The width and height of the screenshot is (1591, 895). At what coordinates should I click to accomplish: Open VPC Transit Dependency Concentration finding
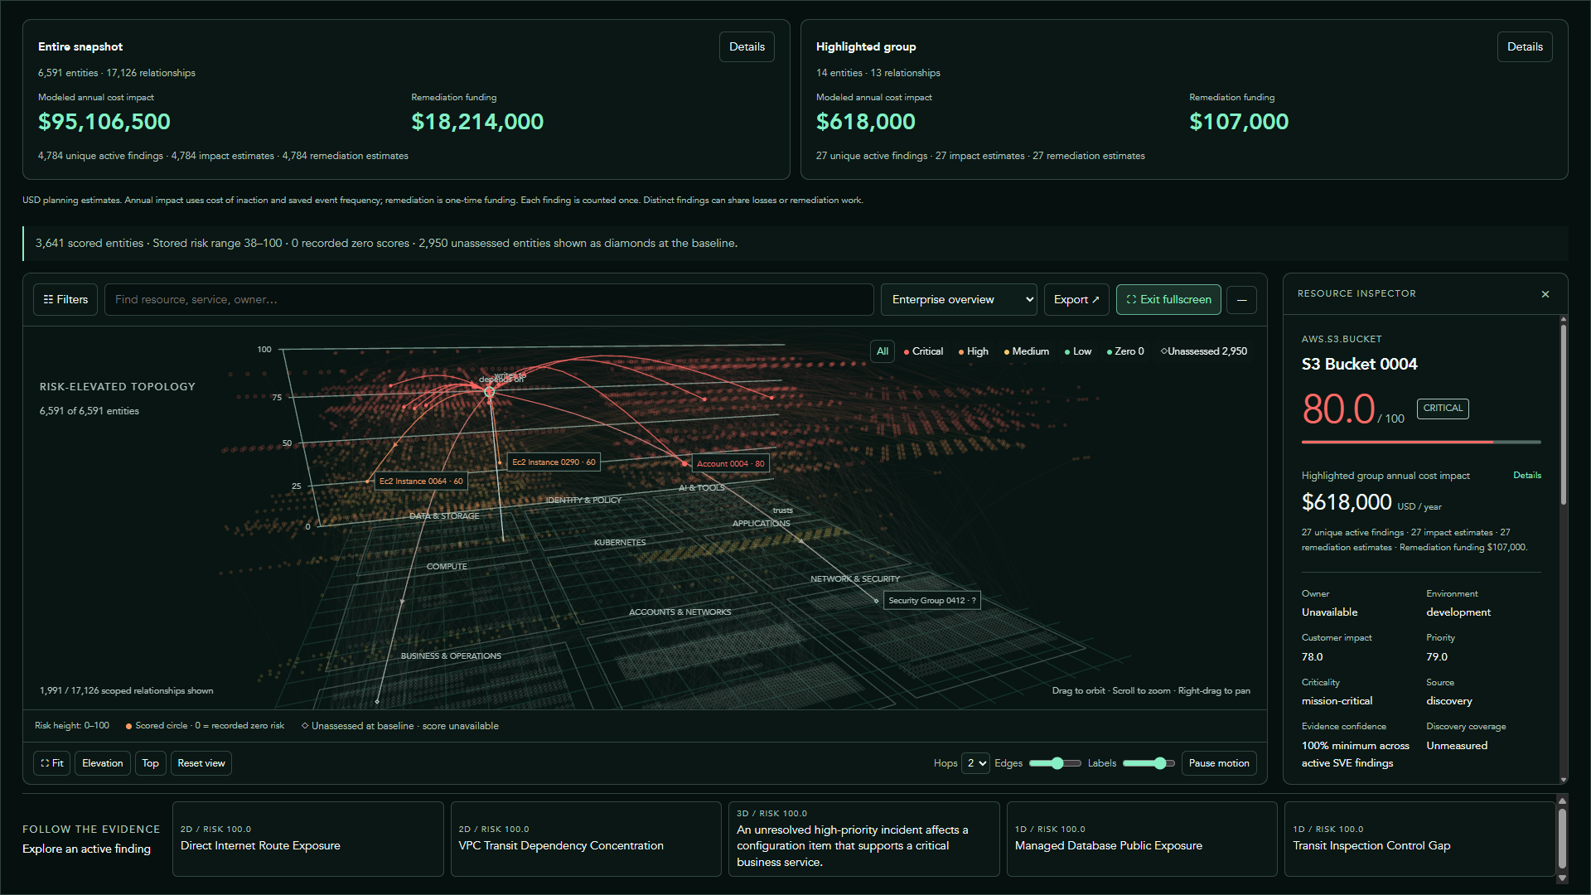(586, 839)
